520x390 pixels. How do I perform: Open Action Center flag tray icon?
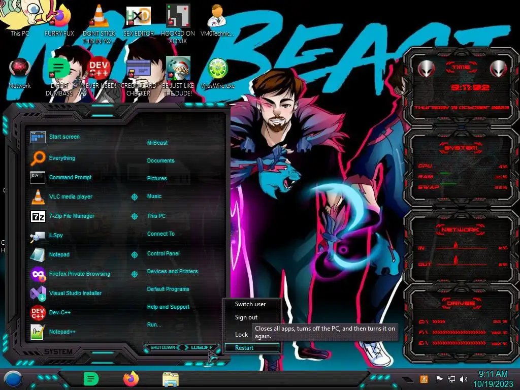tap(439, 379)
